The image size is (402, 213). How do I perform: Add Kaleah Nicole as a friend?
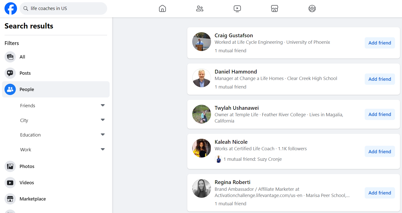pos(379,151)
